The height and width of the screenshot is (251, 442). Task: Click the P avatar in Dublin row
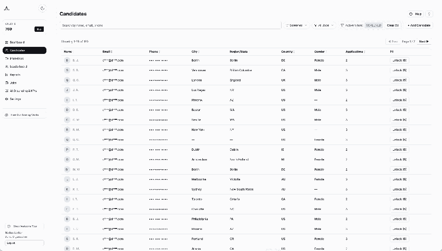[67, 150]
